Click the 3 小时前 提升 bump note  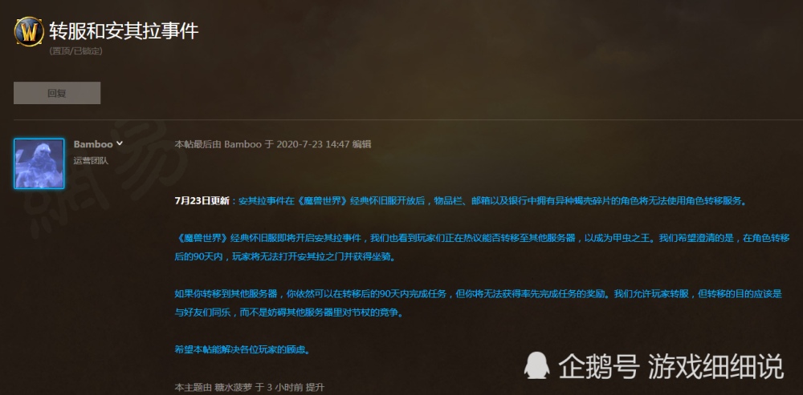click(x=296, y=387)
